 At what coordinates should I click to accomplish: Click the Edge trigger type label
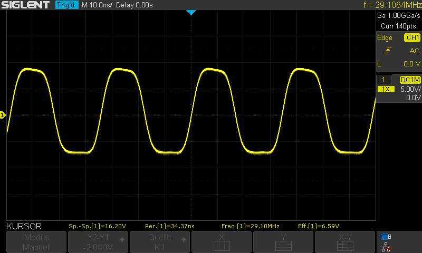385,38
